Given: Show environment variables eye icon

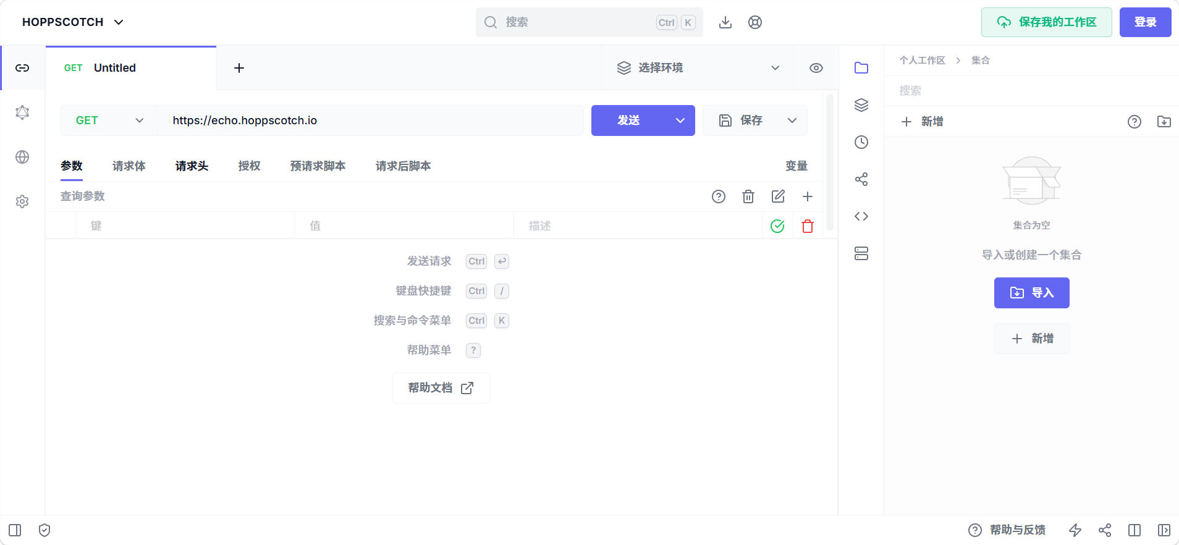Looking at the screenshot, I should tap(816, 68).
